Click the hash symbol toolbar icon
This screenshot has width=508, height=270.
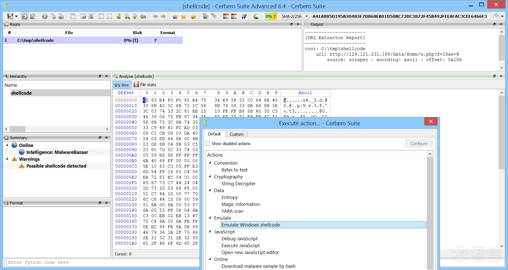(x=244, y=17)
